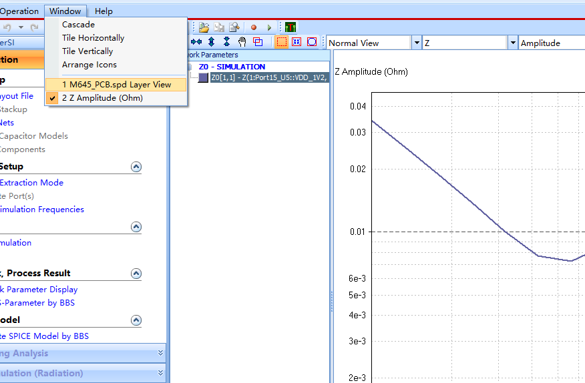Click the Redo arrow icon

click(34, 27)
